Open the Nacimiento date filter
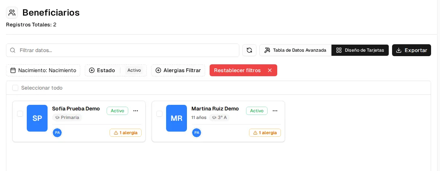The image size is (440, 171). (43, 70)
